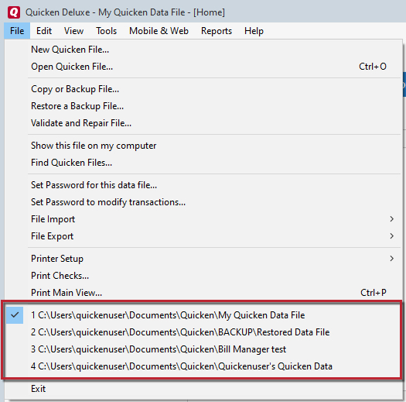Viewport: 406px width, 402px height.
Task: Open the Edit menu
Action: click(44, 31)
